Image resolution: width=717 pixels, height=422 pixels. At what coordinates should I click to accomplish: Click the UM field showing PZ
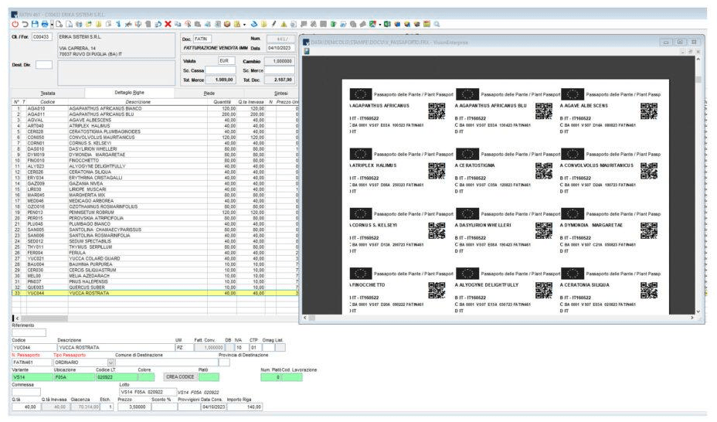tap(183, 348)
